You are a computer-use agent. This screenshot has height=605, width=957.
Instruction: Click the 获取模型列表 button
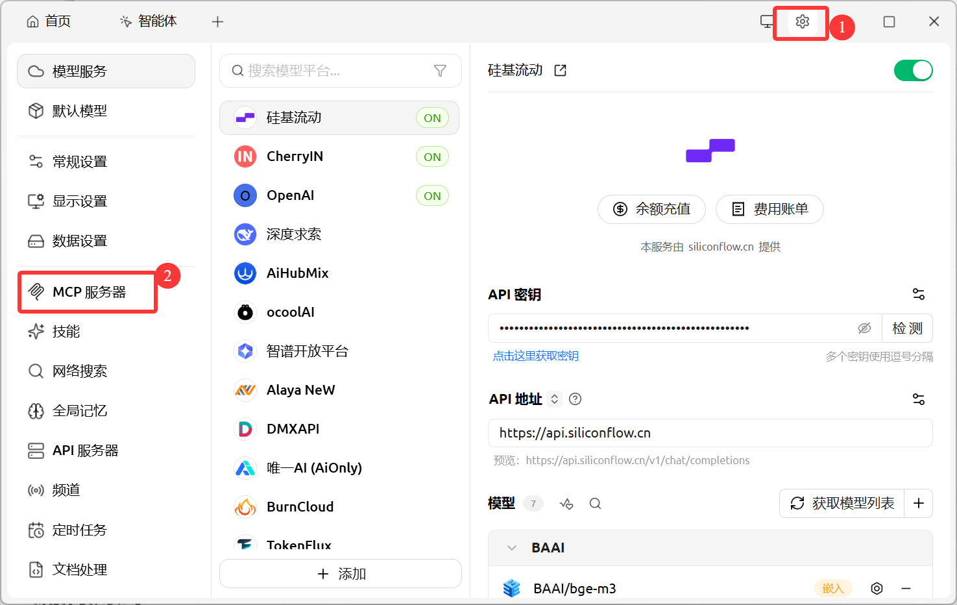tap(842, 503)
